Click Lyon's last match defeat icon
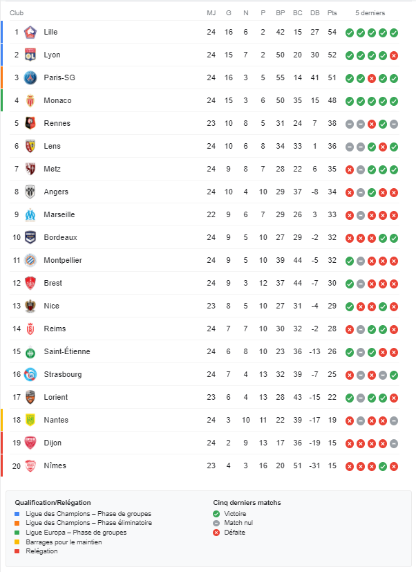416x572 pixels. [x=394, y=55]
